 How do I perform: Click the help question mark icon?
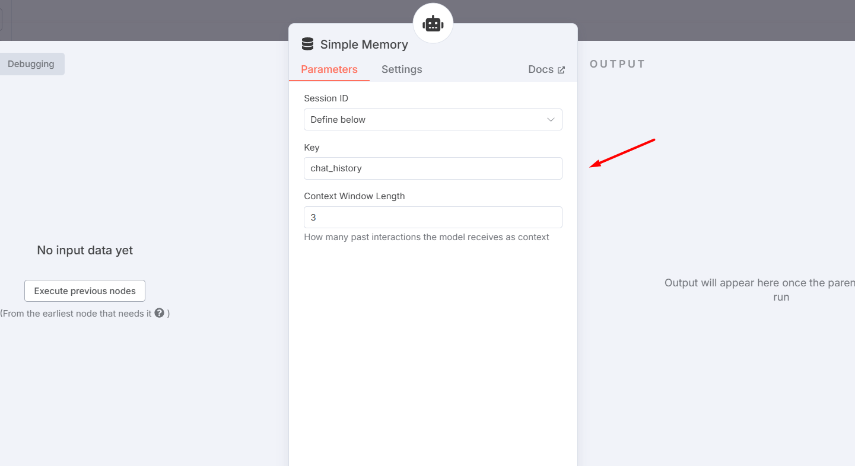click(159, 313)
